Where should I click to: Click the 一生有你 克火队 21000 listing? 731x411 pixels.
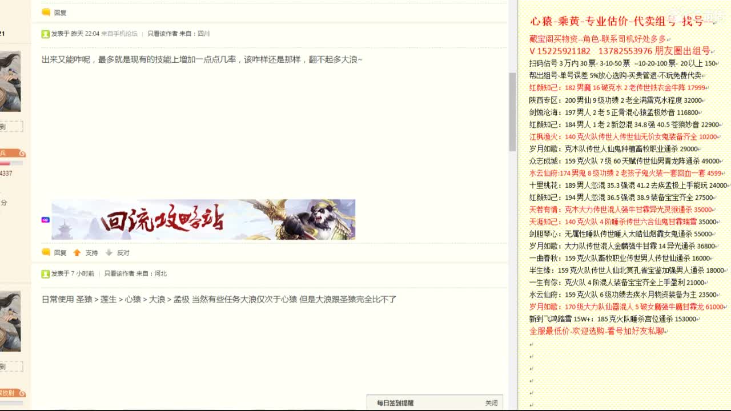pyautogui.click(x=617, y=283)
